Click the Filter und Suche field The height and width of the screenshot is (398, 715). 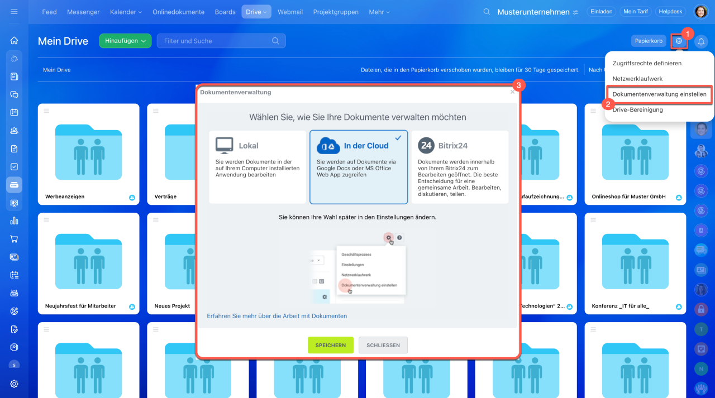coord(221,41)
